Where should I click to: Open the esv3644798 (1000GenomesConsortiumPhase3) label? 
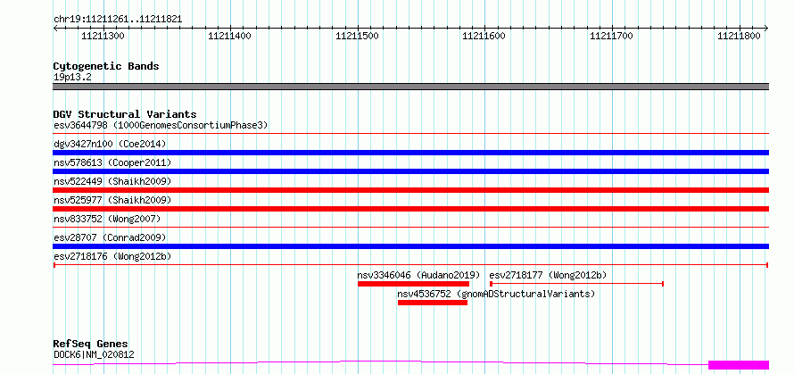(161, 125)
